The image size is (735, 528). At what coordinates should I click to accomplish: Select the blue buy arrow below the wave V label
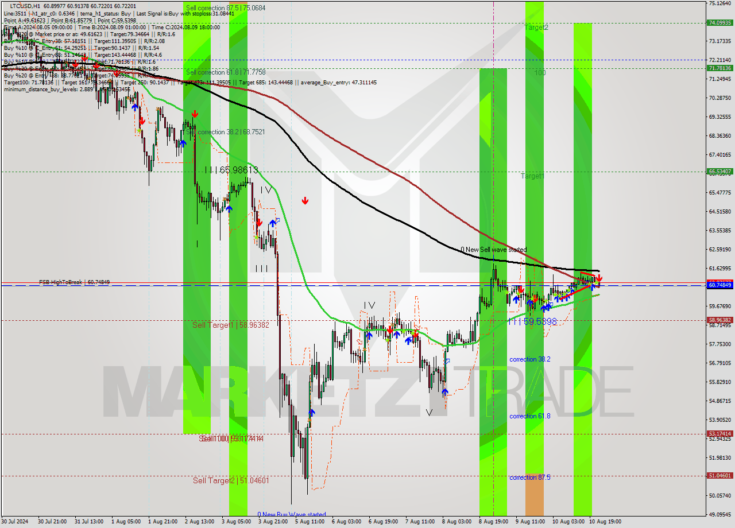click(445, 392)
